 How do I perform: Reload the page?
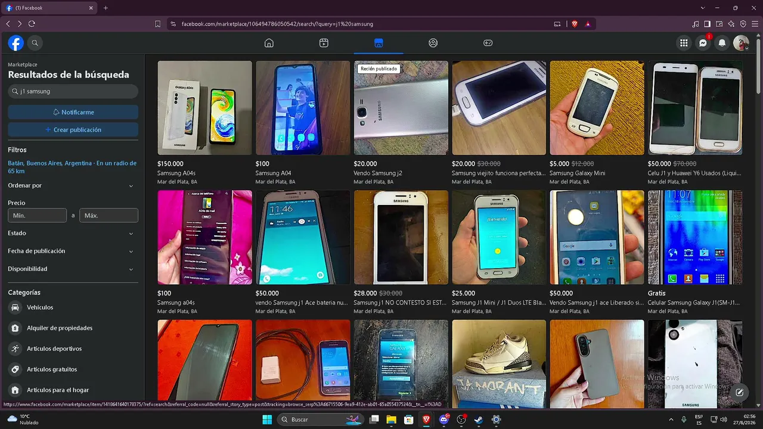coord(32,24)
